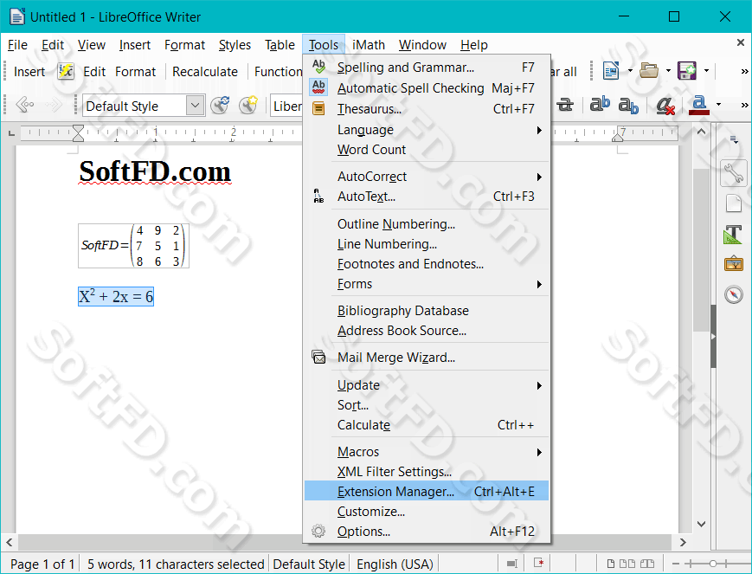Screen dimensions: 752x574
Task: Select Customize from Tools menu
Action: (x=426, y=512)
